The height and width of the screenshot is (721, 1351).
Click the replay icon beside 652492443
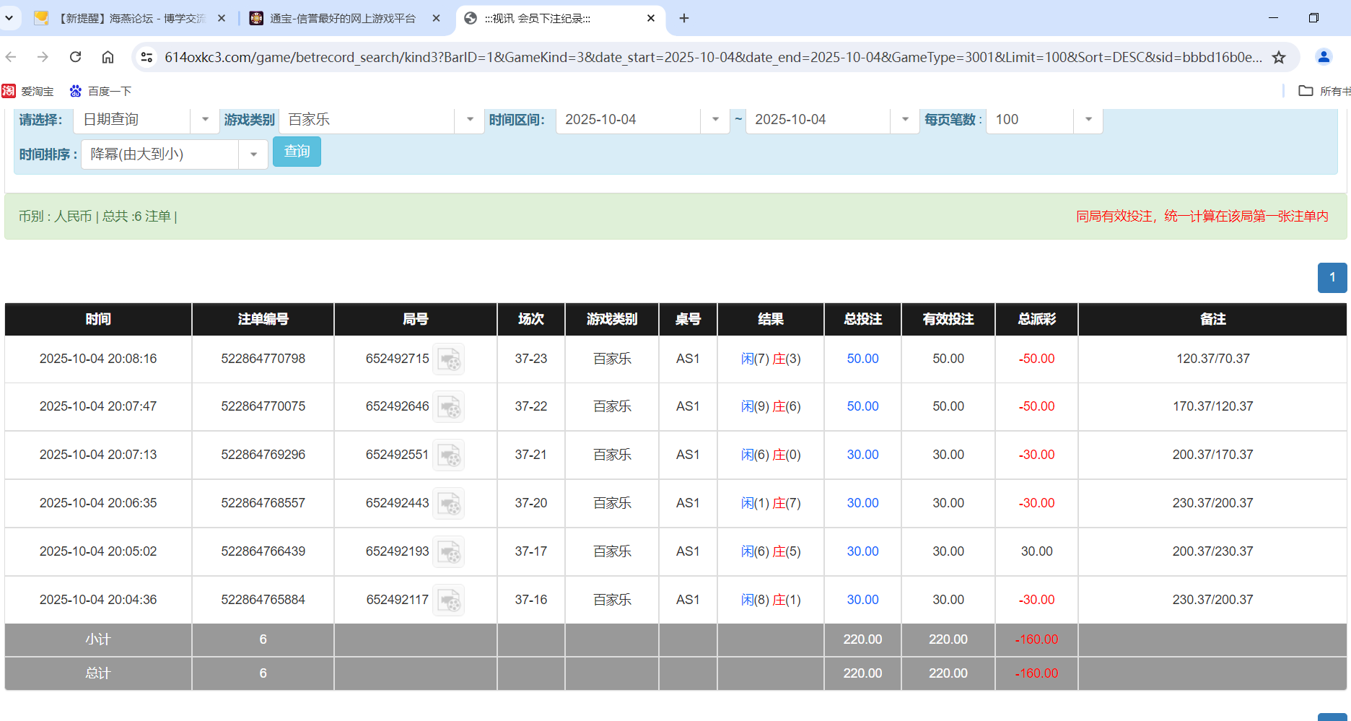pyautogui.click(x=449, y=504)
